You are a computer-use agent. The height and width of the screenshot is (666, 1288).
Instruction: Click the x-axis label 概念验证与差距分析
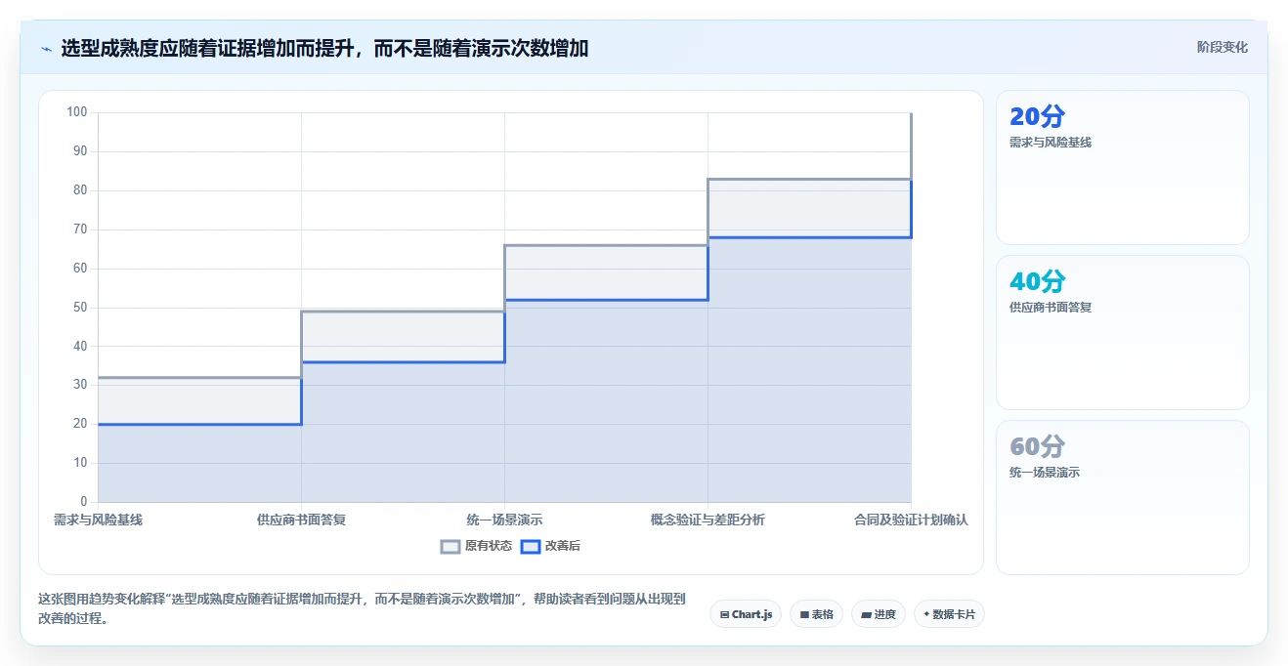pos(708,520)
